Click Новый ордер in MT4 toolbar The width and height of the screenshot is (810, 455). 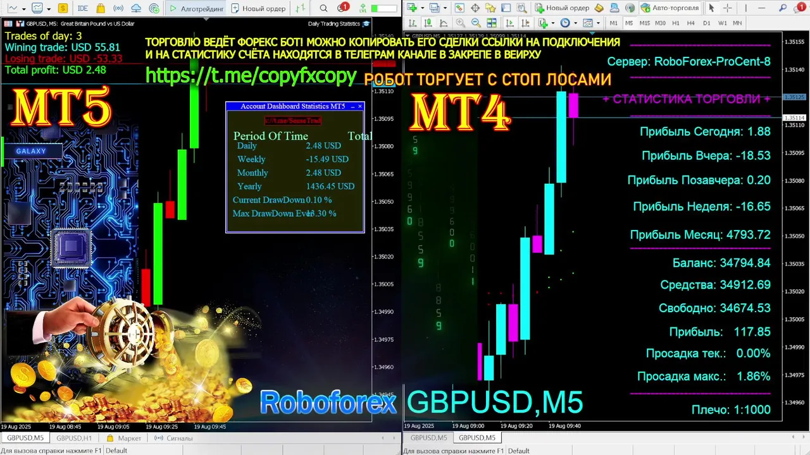click(562, 8)
